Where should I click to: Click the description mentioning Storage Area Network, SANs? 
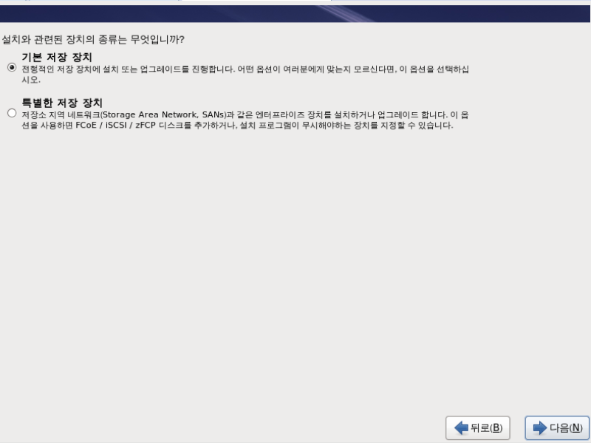click(245, 120)
